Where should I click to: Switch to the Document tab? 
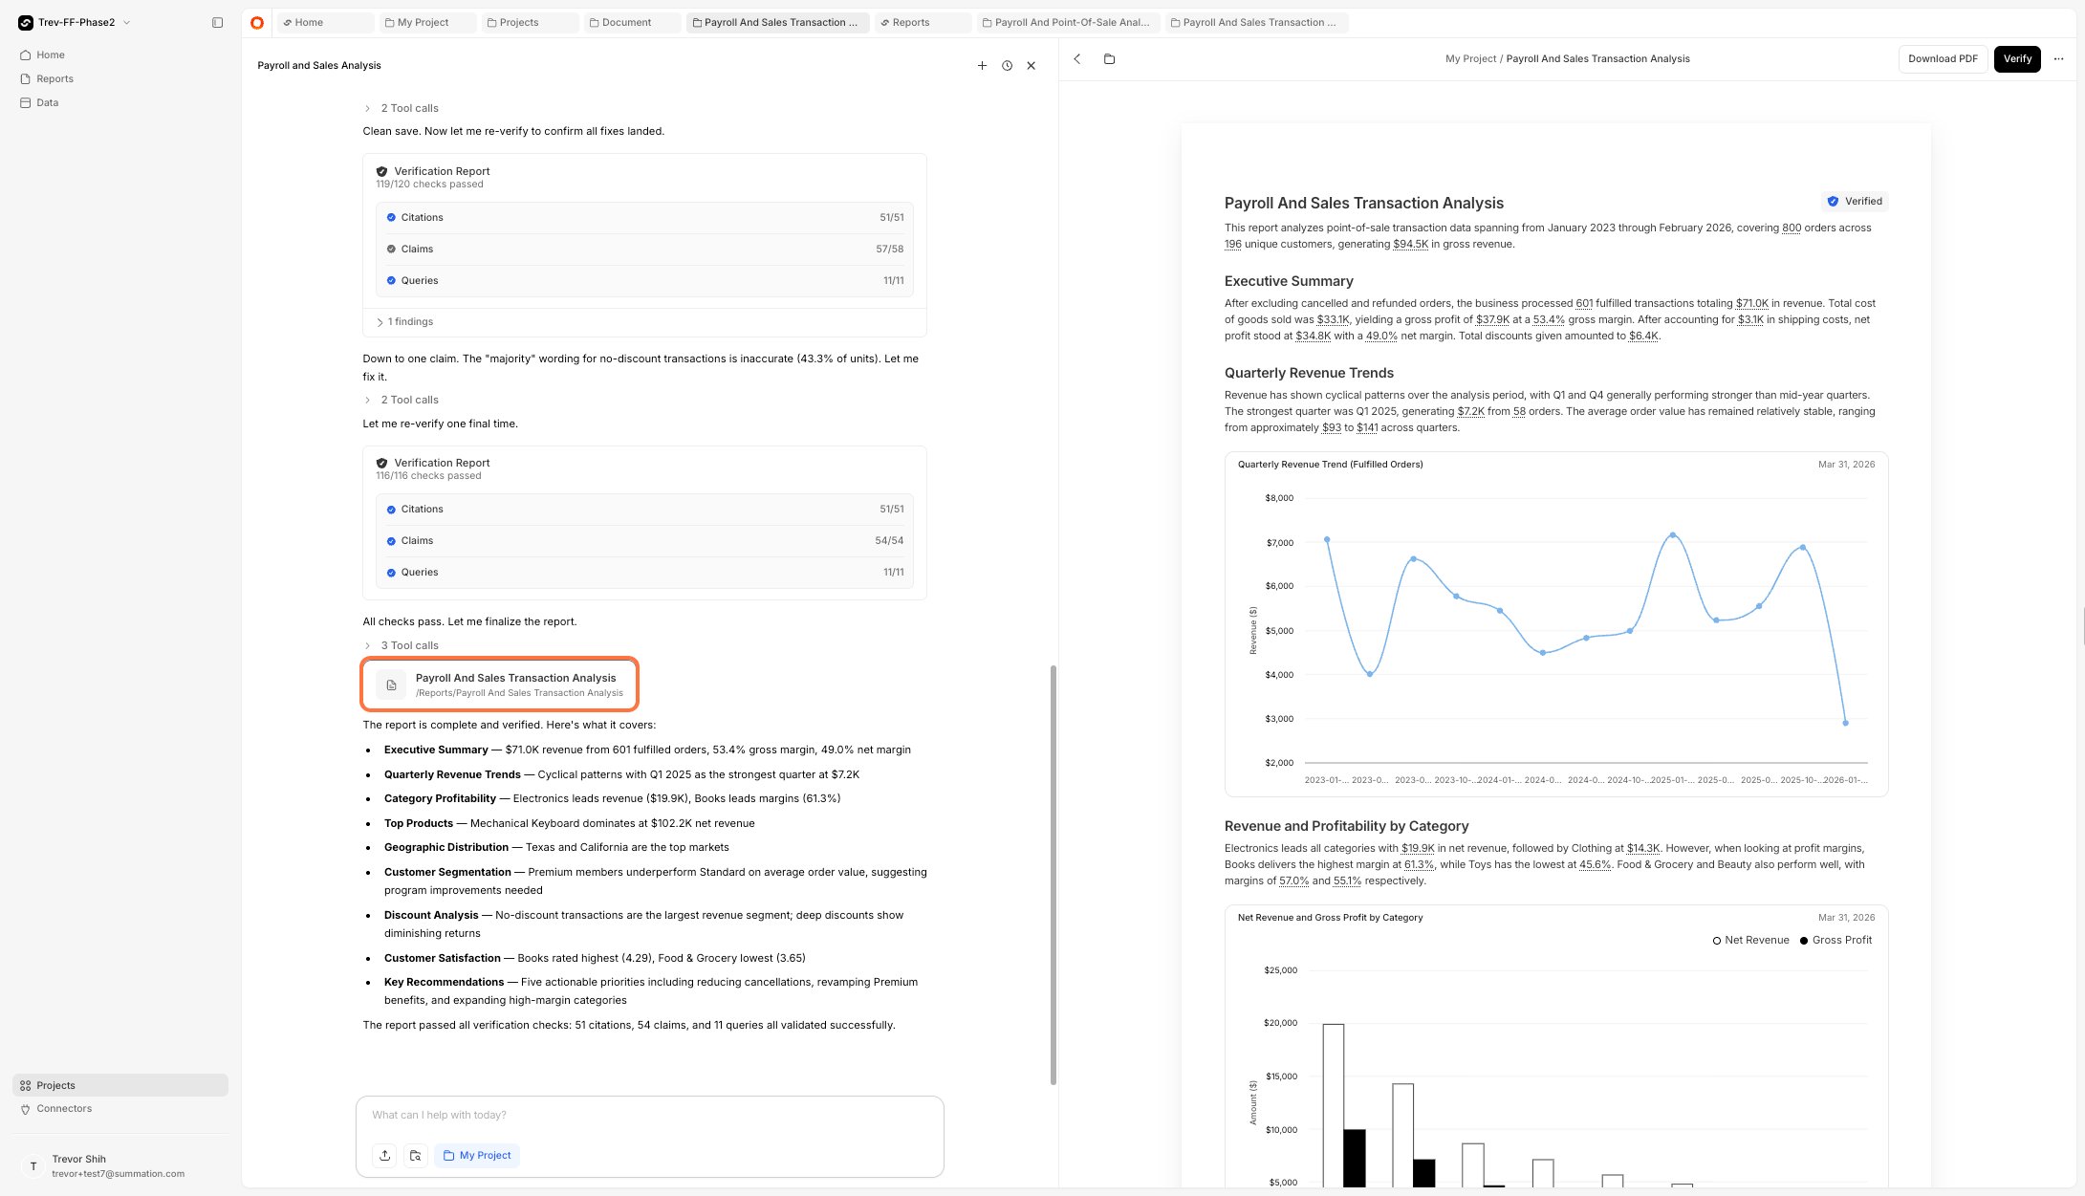[x=633, y=22]
